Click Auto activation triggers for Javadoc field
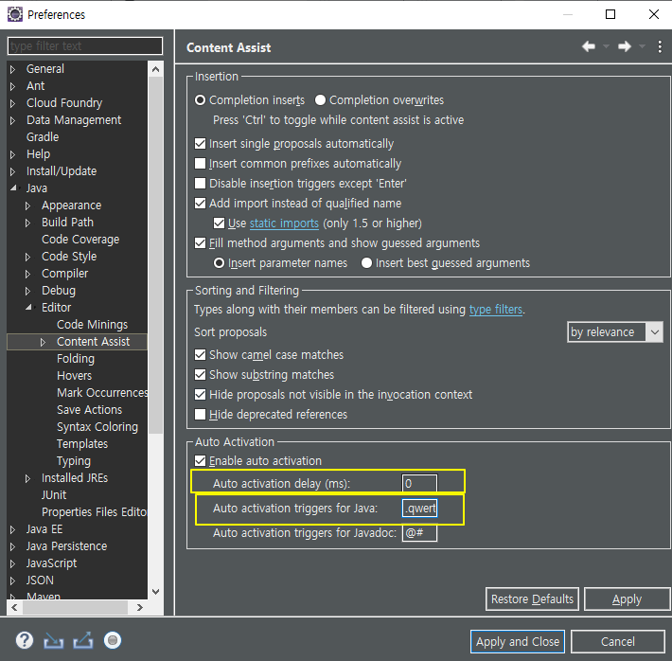Image resolution: width=672 pixels, height=661 pixels. pyautogui.click(x=419, y=533)
